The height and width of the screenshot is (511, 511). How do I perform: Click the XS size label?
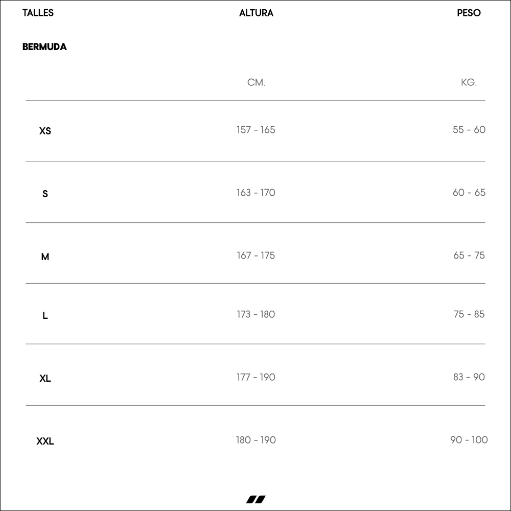45,131
